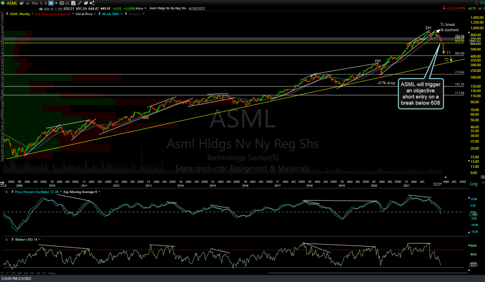Click the ASML ticker symbol field
The height and width of the screenshot is (282, 485).
(12, 3)
